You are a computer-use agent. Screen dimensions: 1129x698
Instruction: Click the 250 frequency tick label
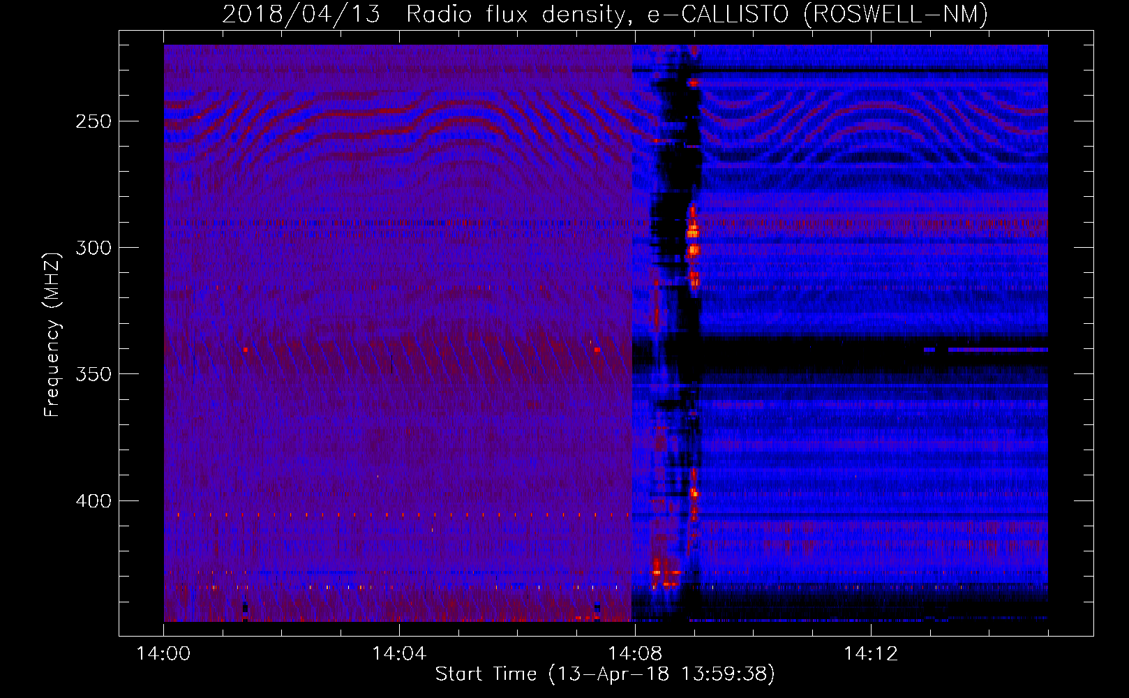coord(94,121)
